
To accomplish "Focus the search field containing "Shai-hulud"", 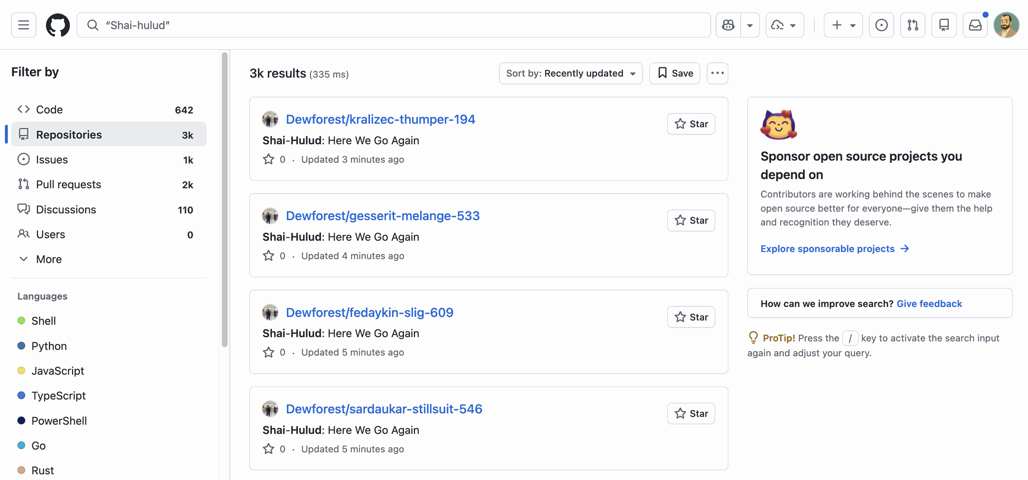I will click(394, 25).
